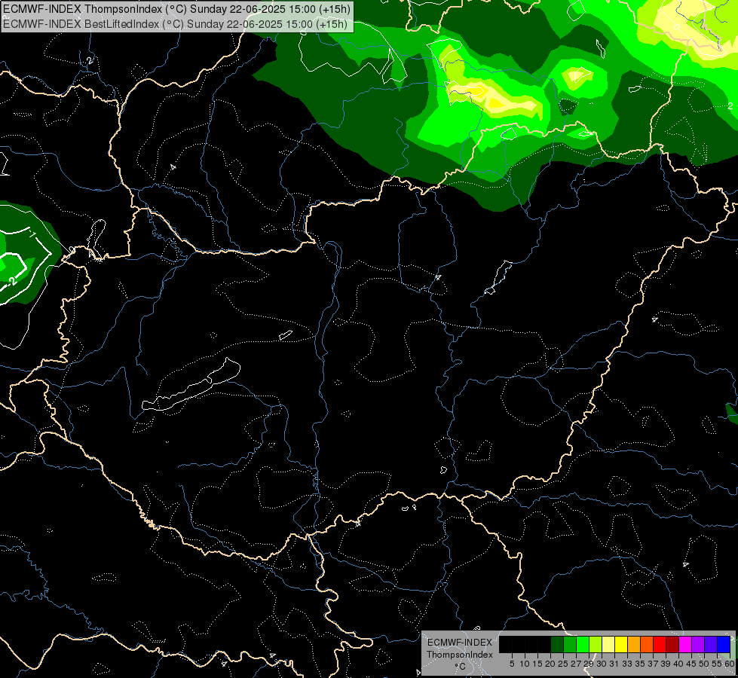Image resolution: width=738 pixels, height=678 pixels.
Task: Select the bright green 27–29 legend swatch
Action: pyautogui.click(x=583, y=644)
